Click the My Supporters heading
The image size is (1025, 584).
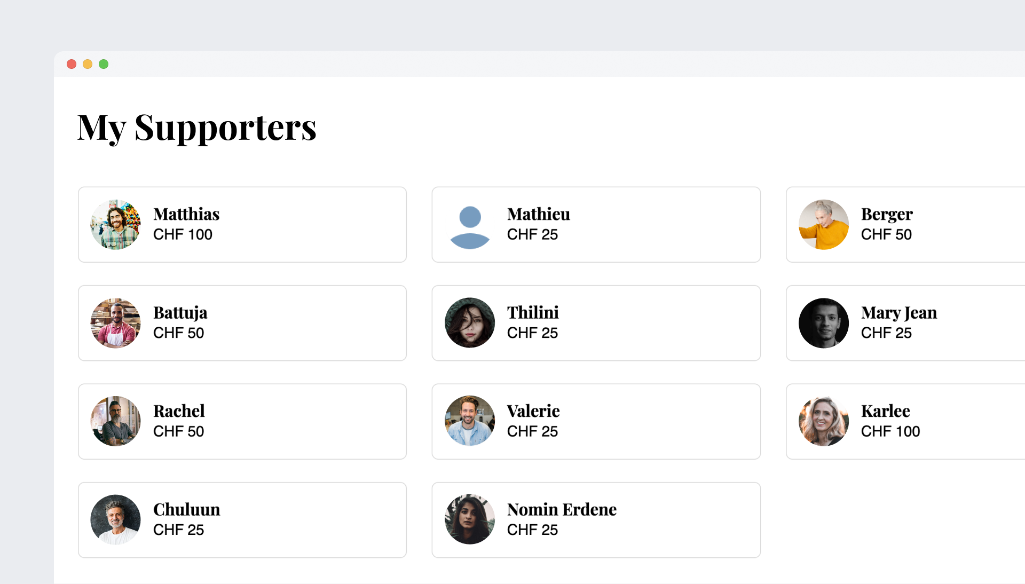click(x=196, y=128)
